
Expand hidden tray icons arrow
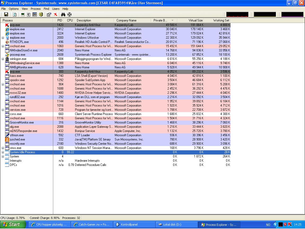coord(275,224)
